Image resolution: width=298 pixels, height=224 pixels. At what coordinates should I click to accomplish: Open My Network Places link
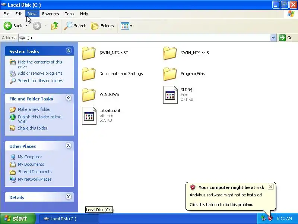pos(35,179)
